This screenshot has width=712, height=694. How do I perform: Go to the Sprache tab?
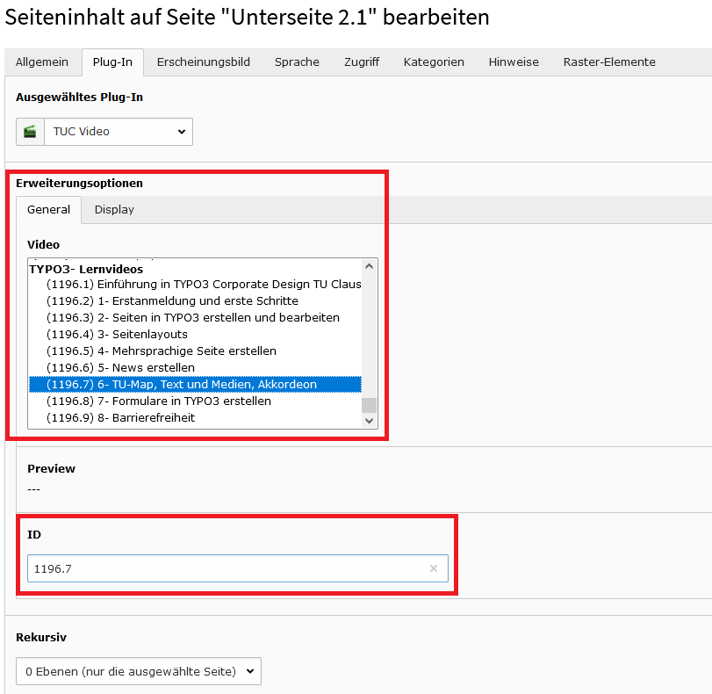pyautogui.click(x=297, y=61)
